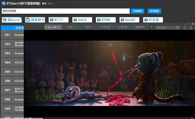Image resolution: width=195 pixels, height=119 pixels.
Task: Click the playback progress bar handle
Action: point(30,118)
